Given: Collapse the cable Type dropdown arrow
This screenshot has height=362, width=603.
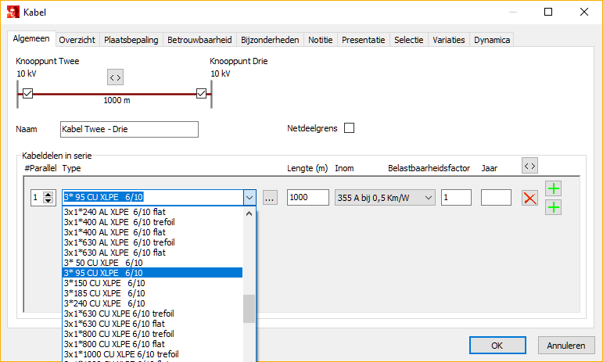Looking at the screenshot, I should tap(249, 198).
